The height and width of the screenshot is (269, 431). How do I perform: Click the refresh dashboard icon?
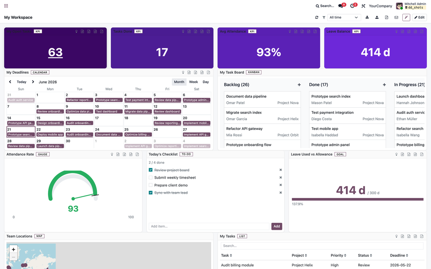click(x=317, y=17)
